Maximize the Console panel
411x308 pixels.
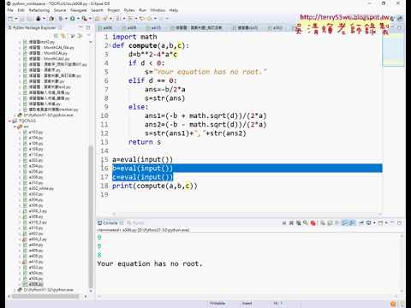click(399, 222)
